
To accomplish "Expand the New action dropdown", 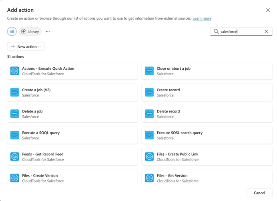I will (26, 46).
